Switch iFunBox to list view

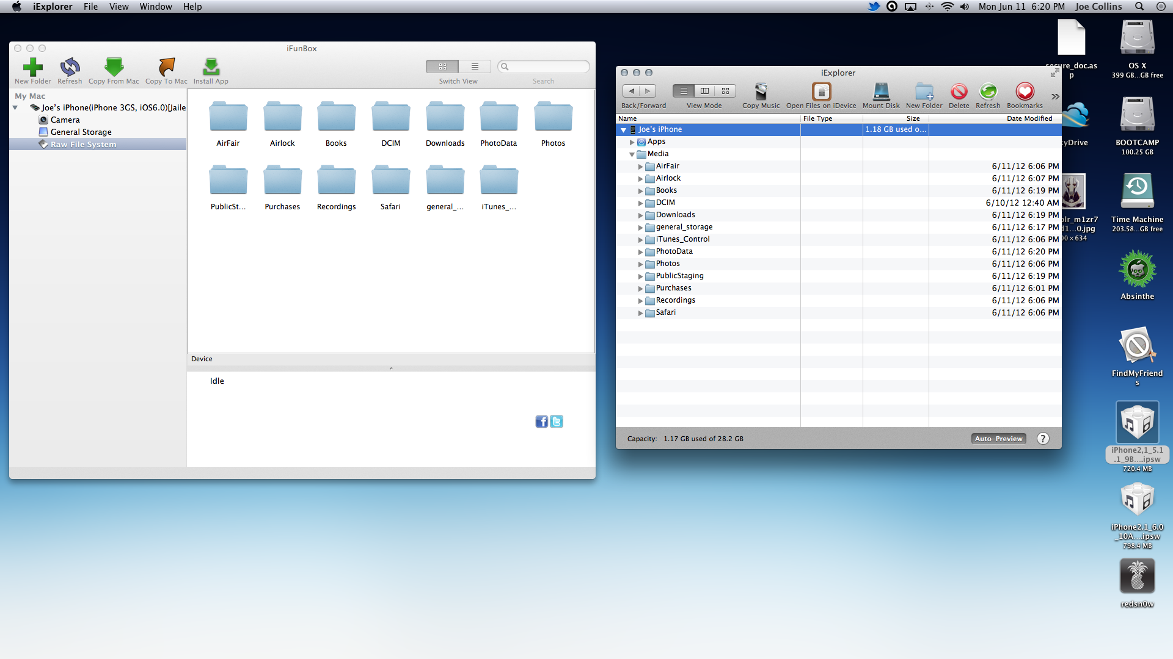point(475,67)
